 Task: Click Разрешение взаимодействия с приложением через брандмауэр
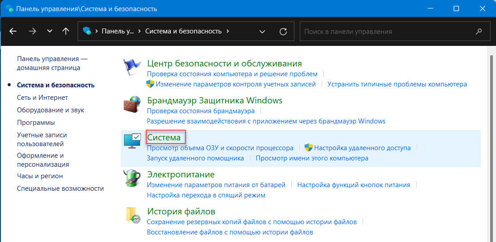point(266,121)
